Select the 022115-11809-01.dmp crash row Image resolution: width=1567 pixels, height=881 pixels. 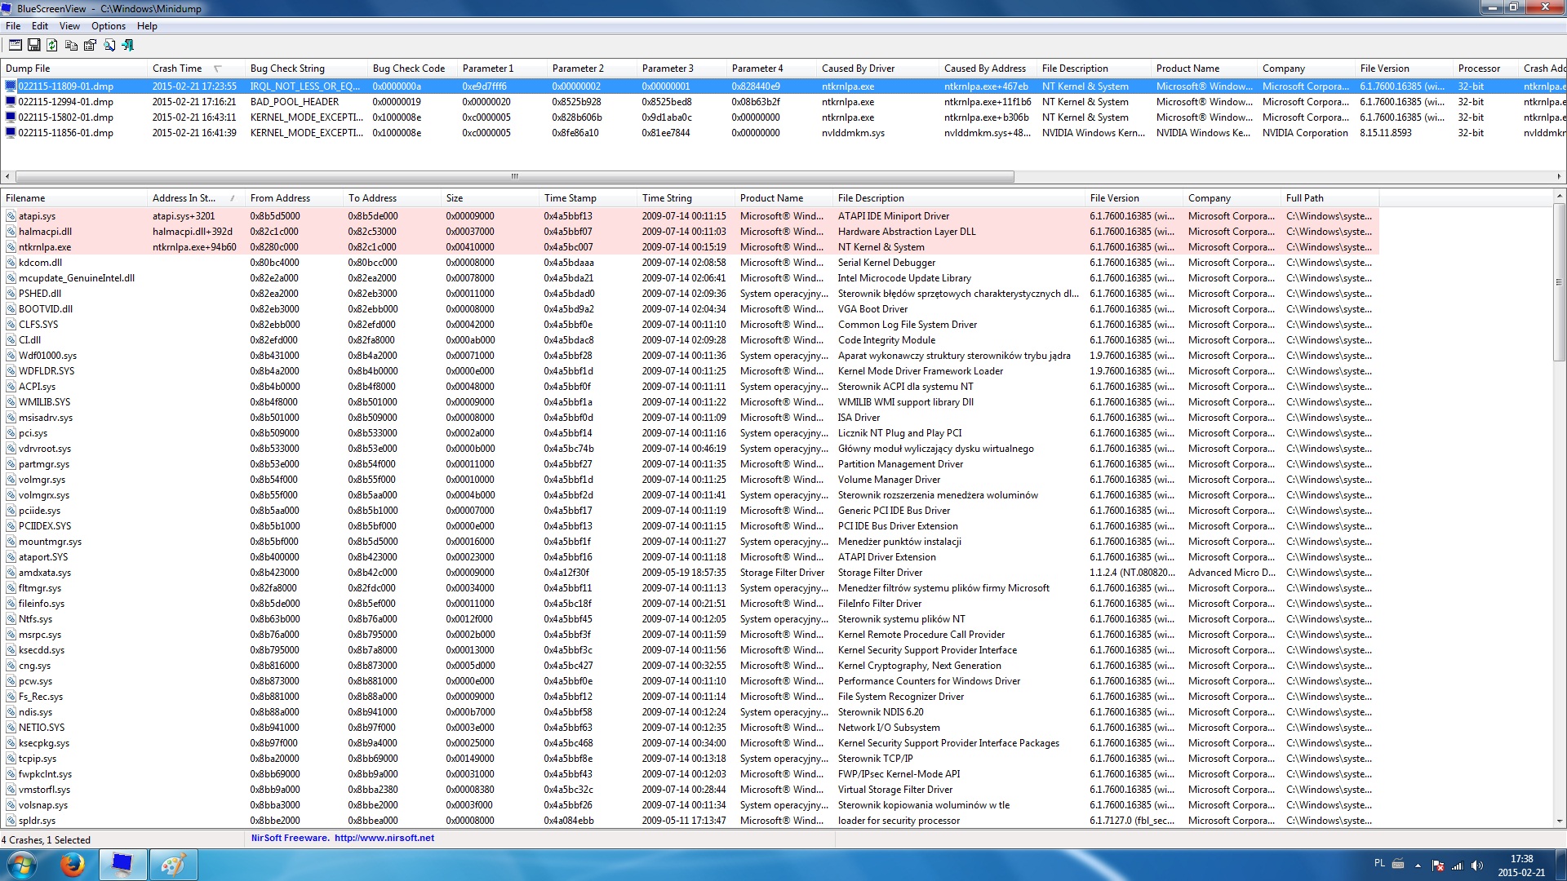[783, 86]
